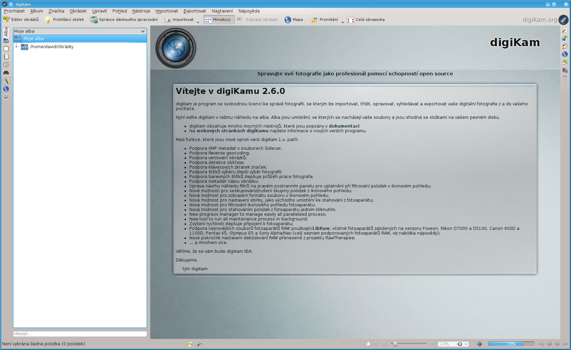This screenshot has width=571, height=350.
Task: Go to the last item arrow
Action: tap(566, 344)
